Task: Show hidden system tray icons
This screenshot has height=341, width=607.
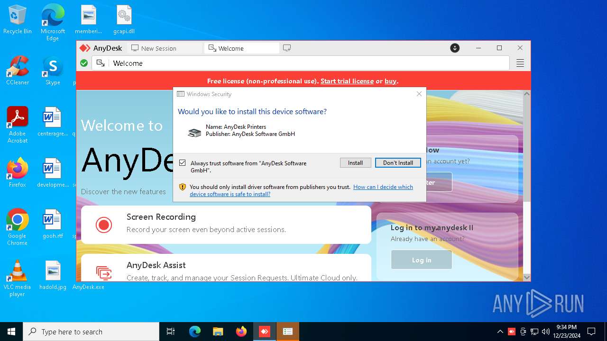Action: click(x=500, y=332)
